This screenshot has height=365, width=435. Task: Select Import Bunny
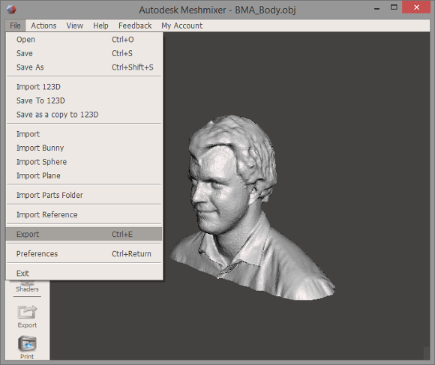(84, 148)
